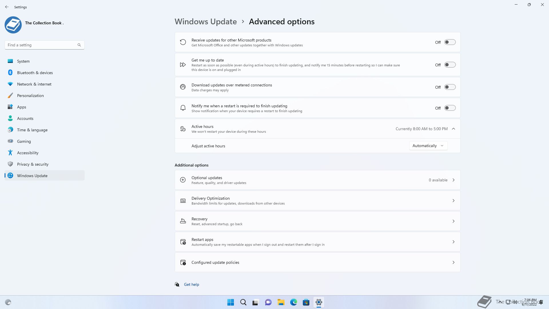This screenshot has height=309, width=549.
Task: Go to Bluetooth & devices category
Action: click(x=45, y=73)
